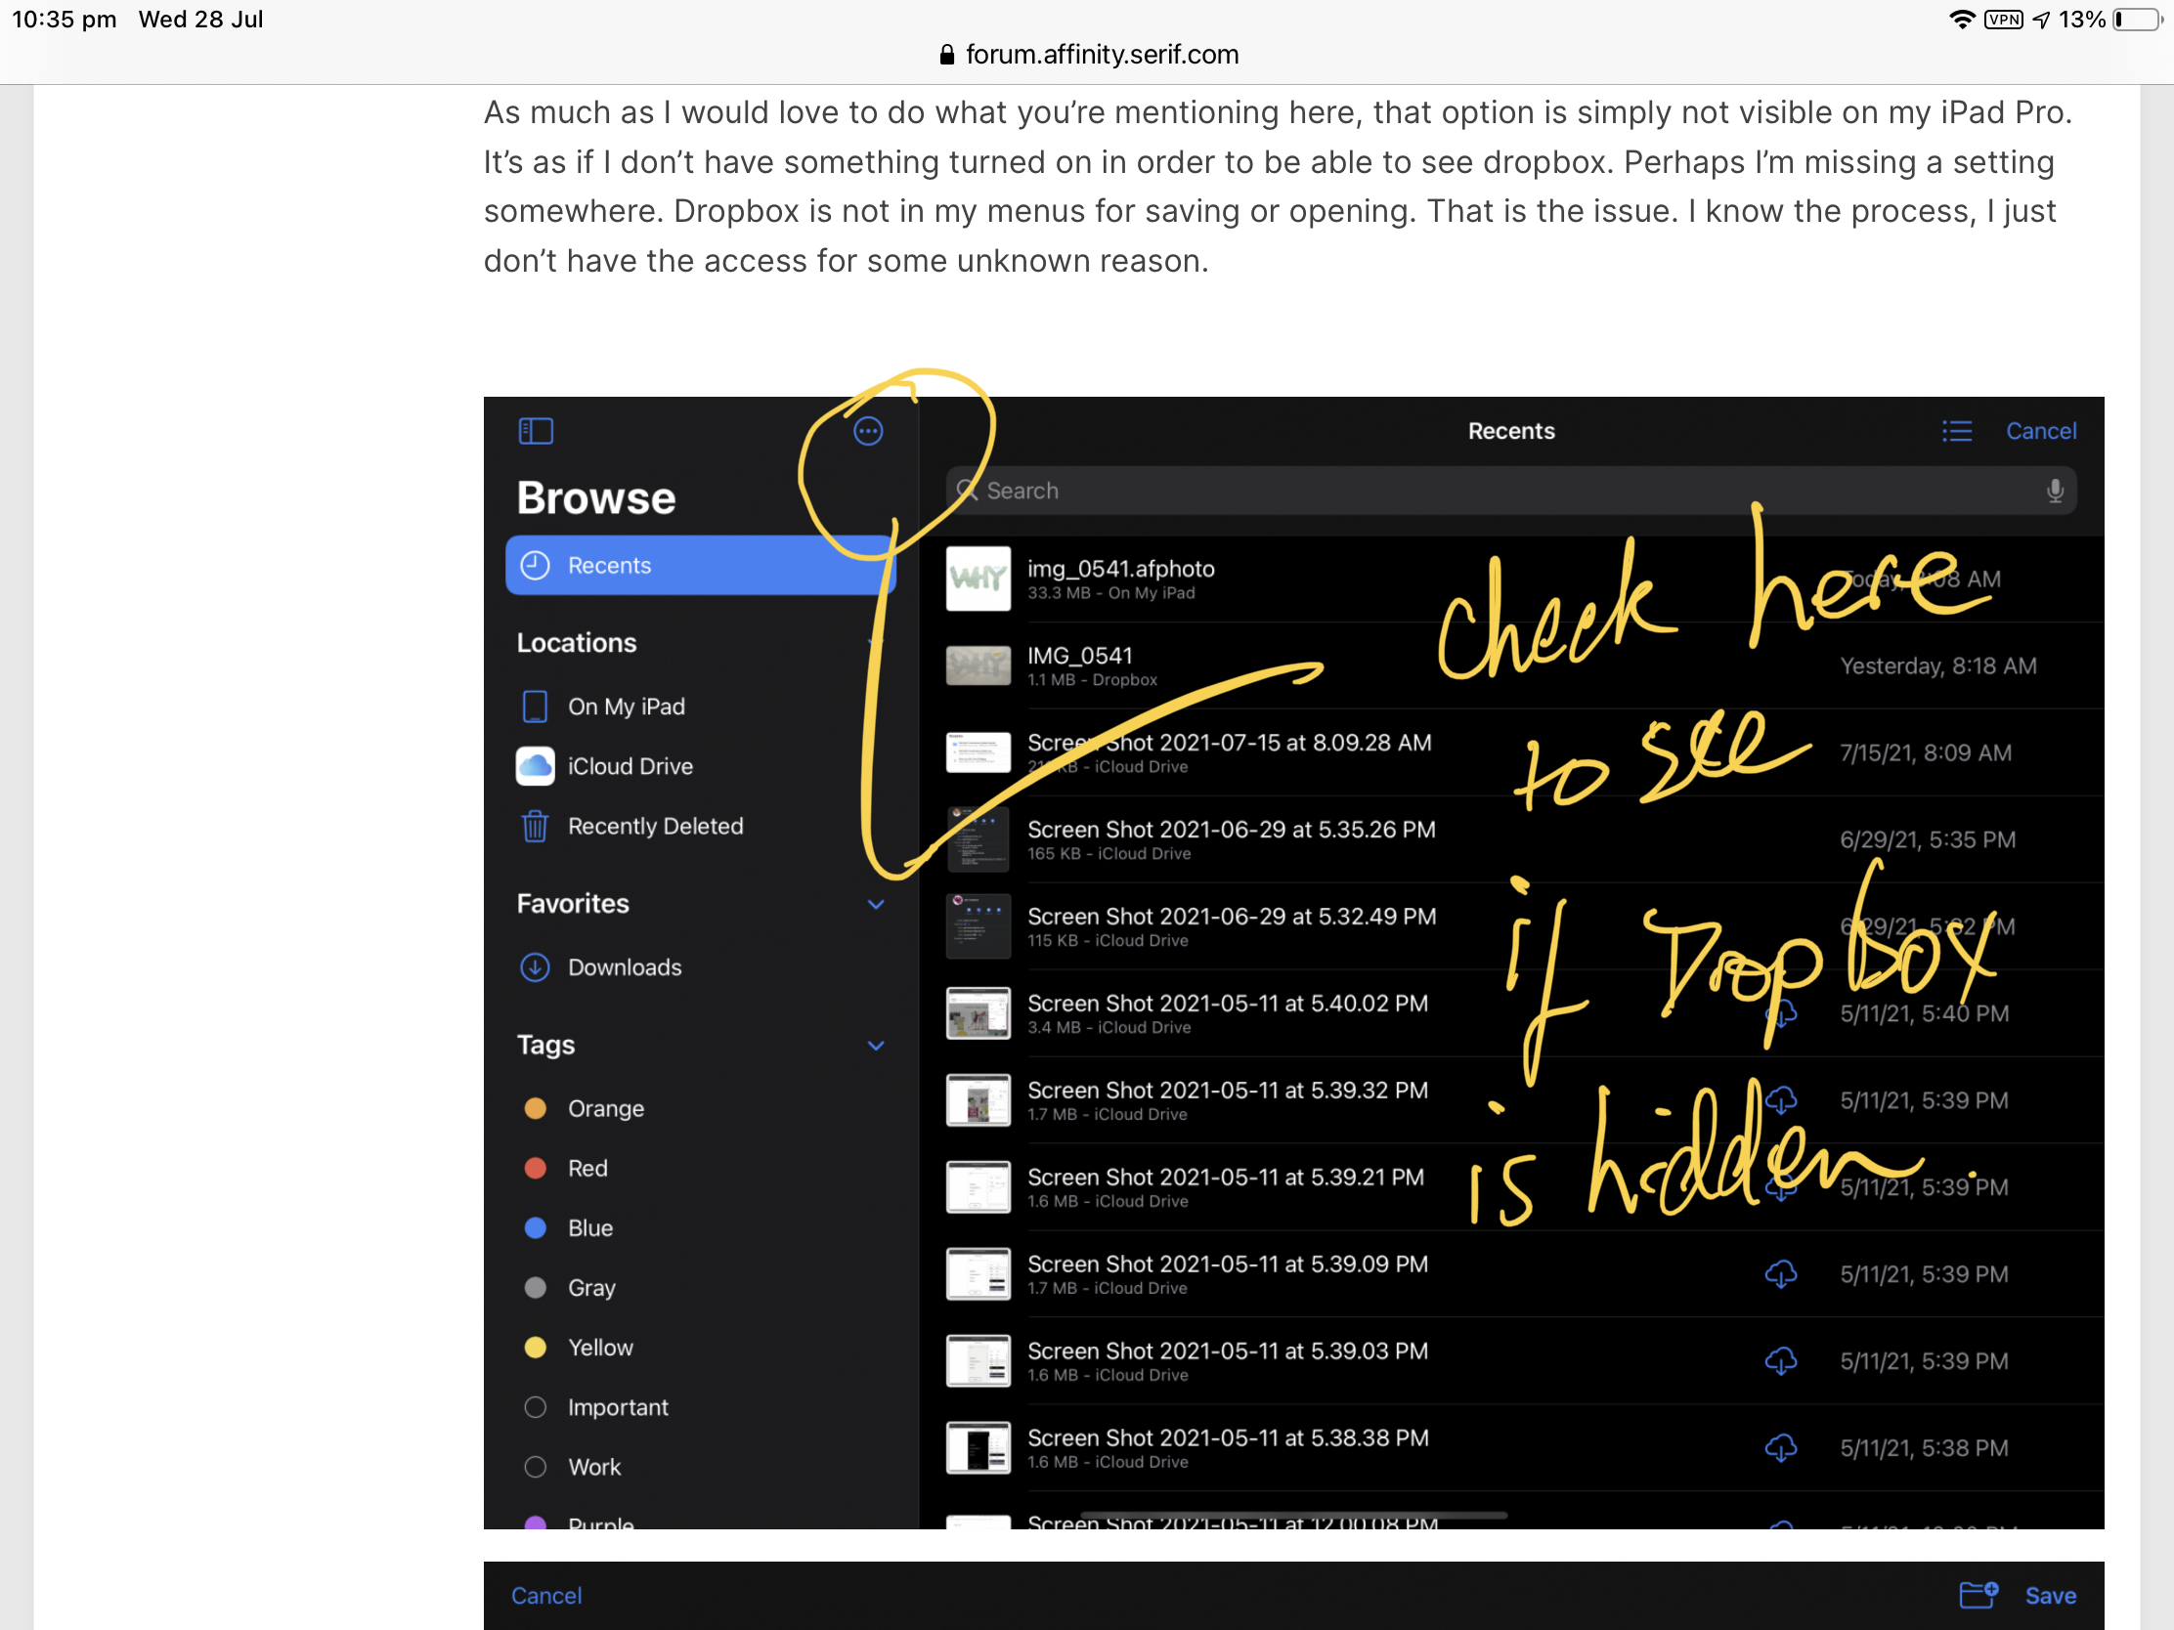The height and width of the screenshot is (1630, 2174).
Task: Click the magnifying glass search icon
Action: coord(967,490)
